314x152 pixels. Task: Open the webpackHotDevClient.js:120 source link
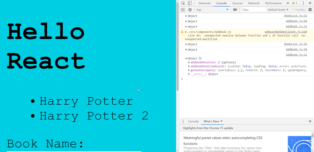pos(286,32)
